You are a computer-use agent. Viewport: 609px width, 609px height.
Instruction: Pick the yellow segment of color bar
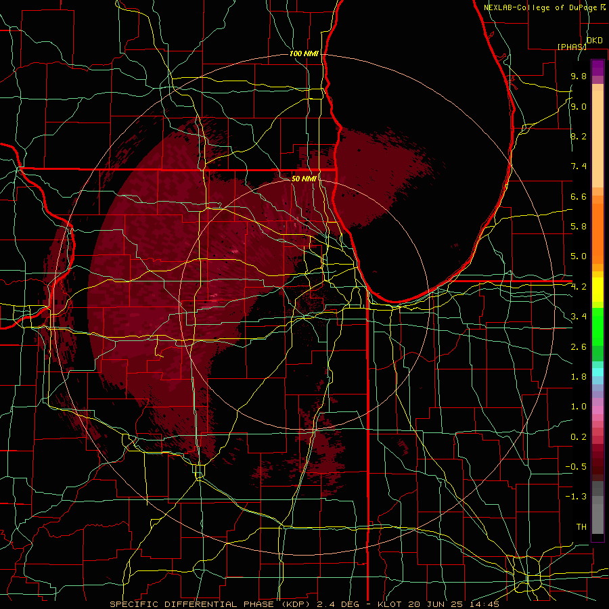point(597,290)
